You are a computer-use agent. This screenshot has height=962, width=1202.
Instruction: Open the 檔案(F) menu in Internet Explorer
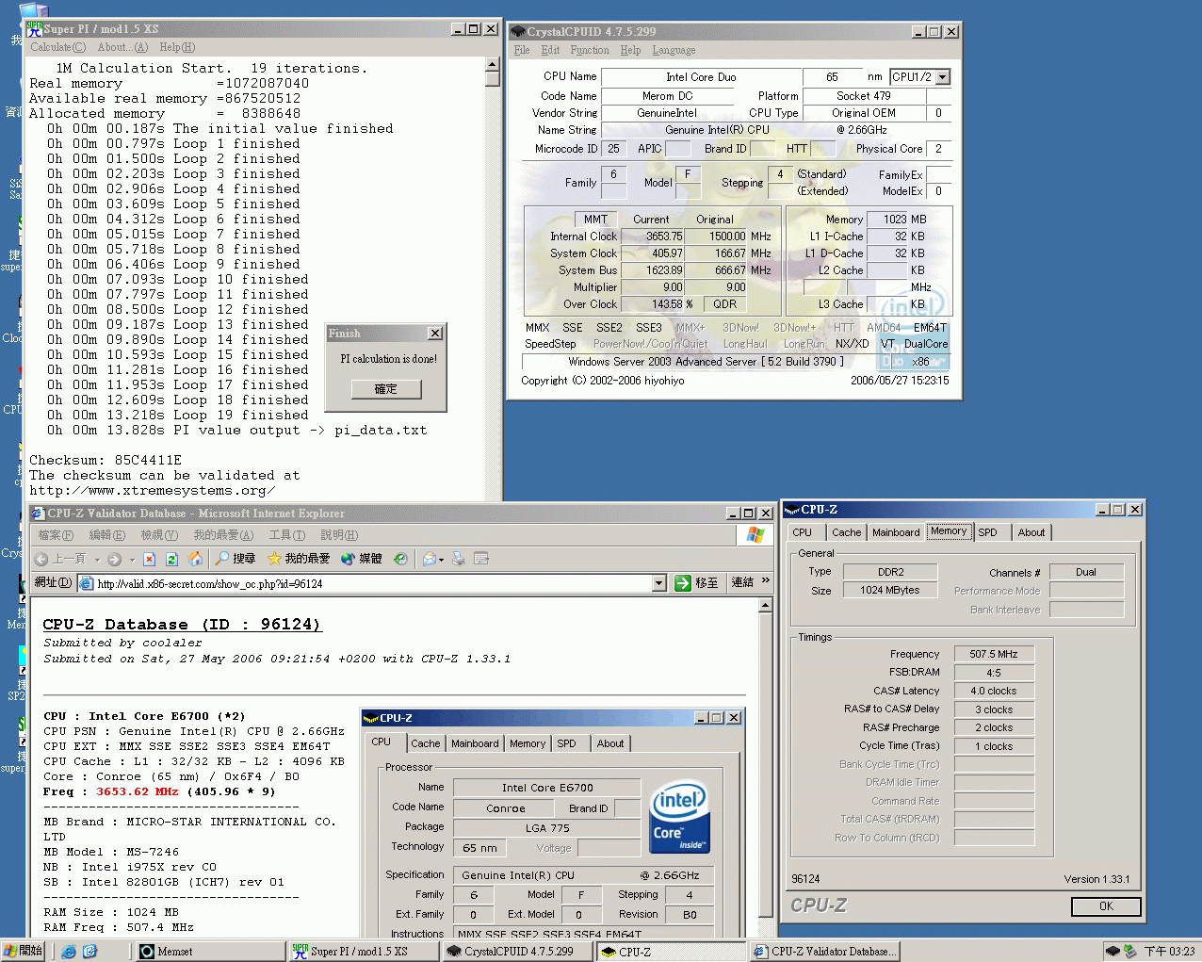coord(56,535)
